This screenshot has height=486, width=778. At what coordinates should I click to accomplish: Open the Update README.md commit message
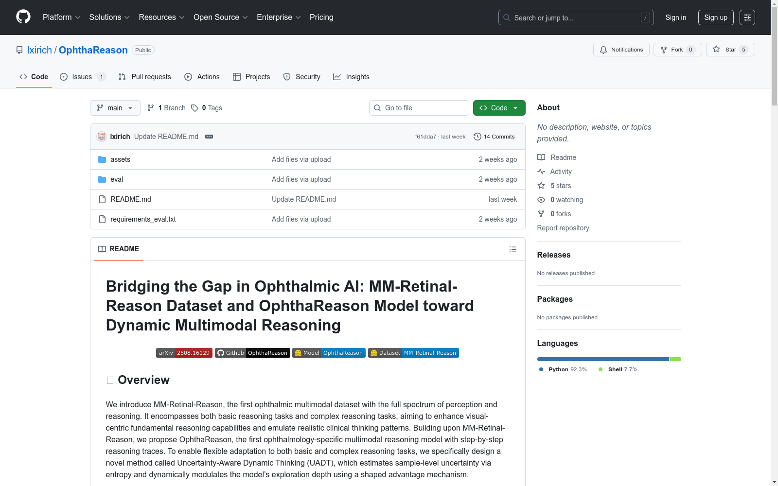click(x=166, y=137)
